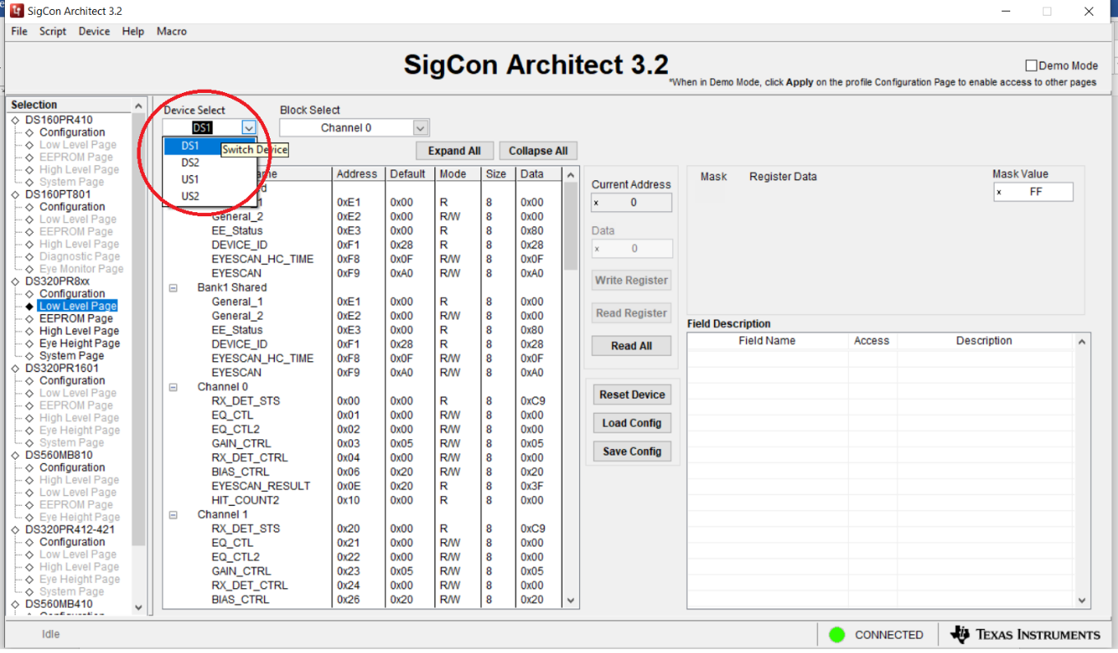Select the DS160PR410 tree node
The image size is (1118, 653).
58,119
